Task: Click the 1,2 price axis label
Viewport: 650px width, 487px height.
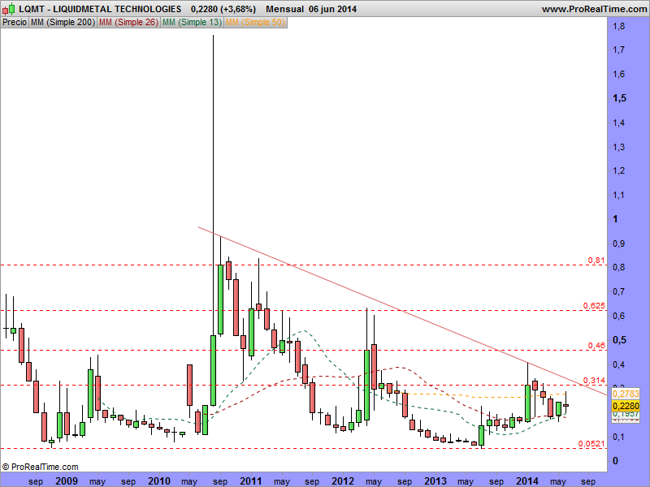Action: tap(619, 171)
